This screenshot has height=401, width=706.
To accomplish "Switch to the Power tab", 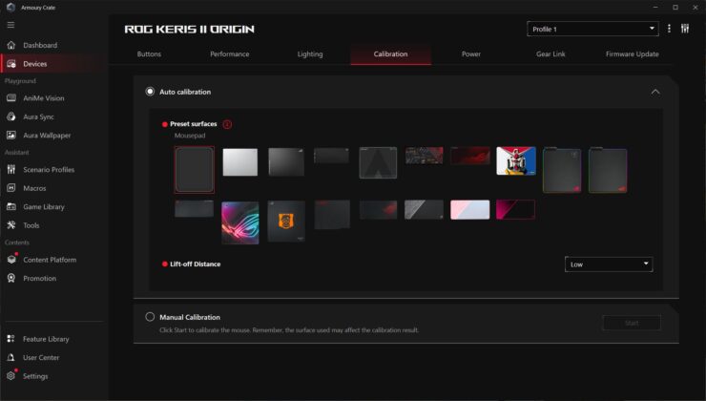I will coord(471,54).
